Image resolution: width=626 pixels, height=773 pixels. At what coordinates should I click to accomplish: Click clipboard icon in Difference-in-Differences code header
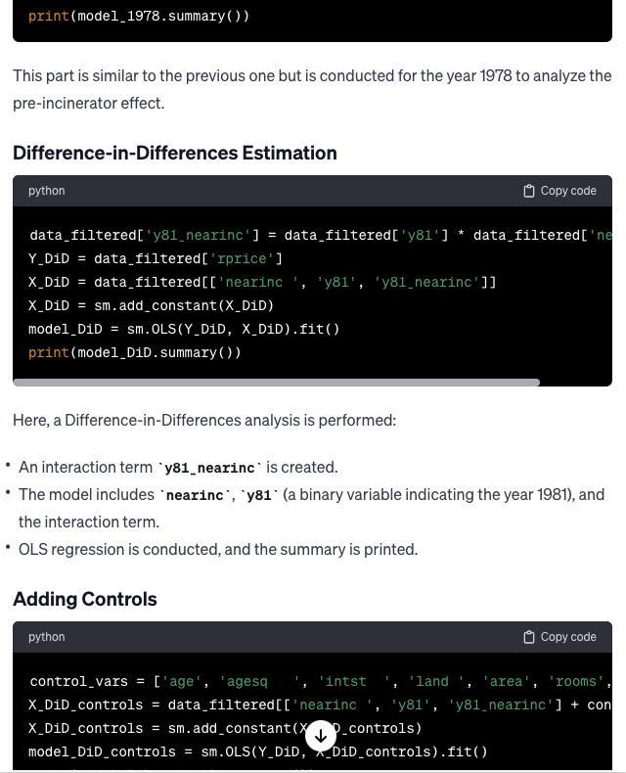tap(528, 191)
